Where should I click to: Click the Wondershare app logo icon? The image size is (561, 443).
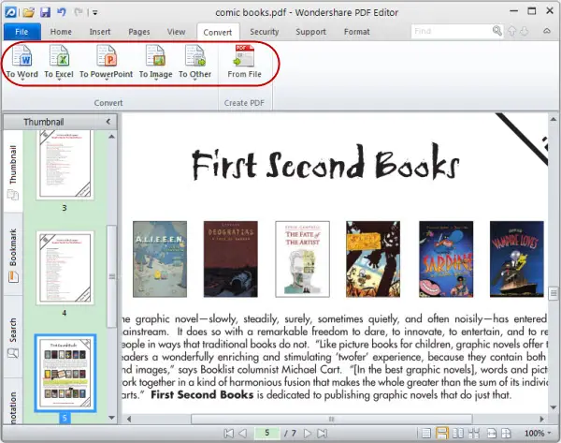[10, 12]
